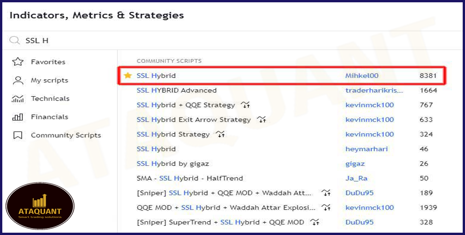Click the Technicals chart icon
This screenshot has width=465, height=235.
[17, 99]
